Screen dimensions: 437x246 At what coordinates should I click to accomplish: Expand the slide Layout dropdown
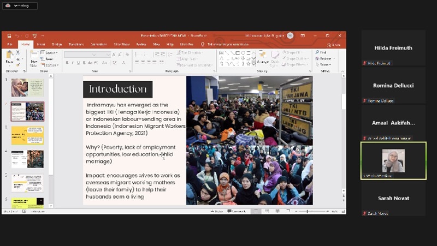49,52
